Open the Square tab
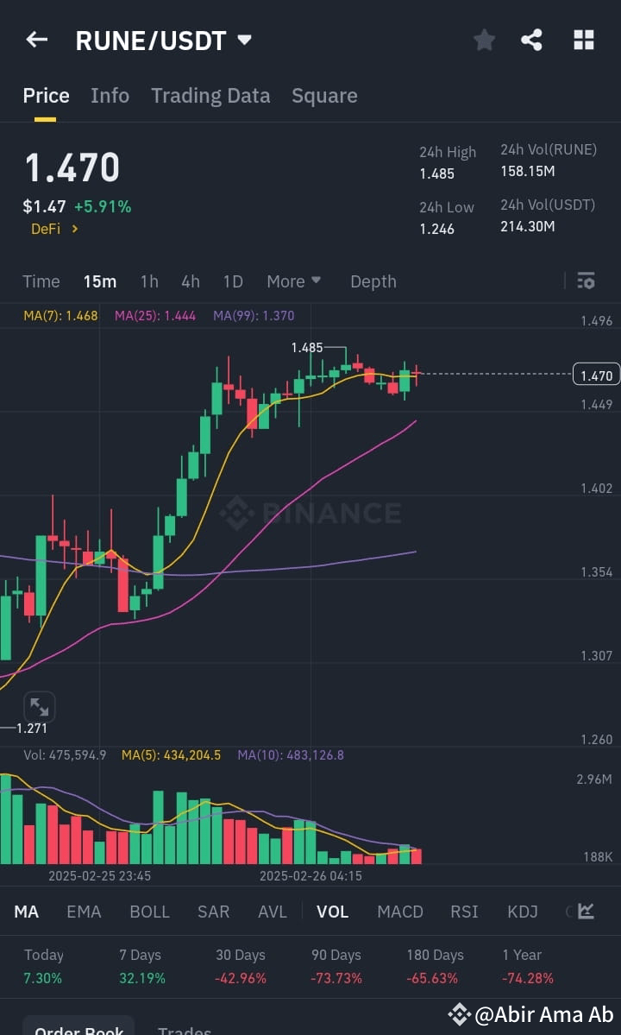Image resolution: width=621 pixels, height=1035 pixels. 324,96
